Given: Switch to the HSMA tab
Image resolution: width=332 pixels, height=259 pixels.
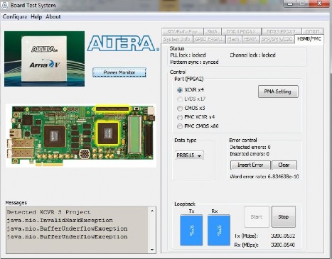Looking at the screenshot, I should [x=250, y=39].
